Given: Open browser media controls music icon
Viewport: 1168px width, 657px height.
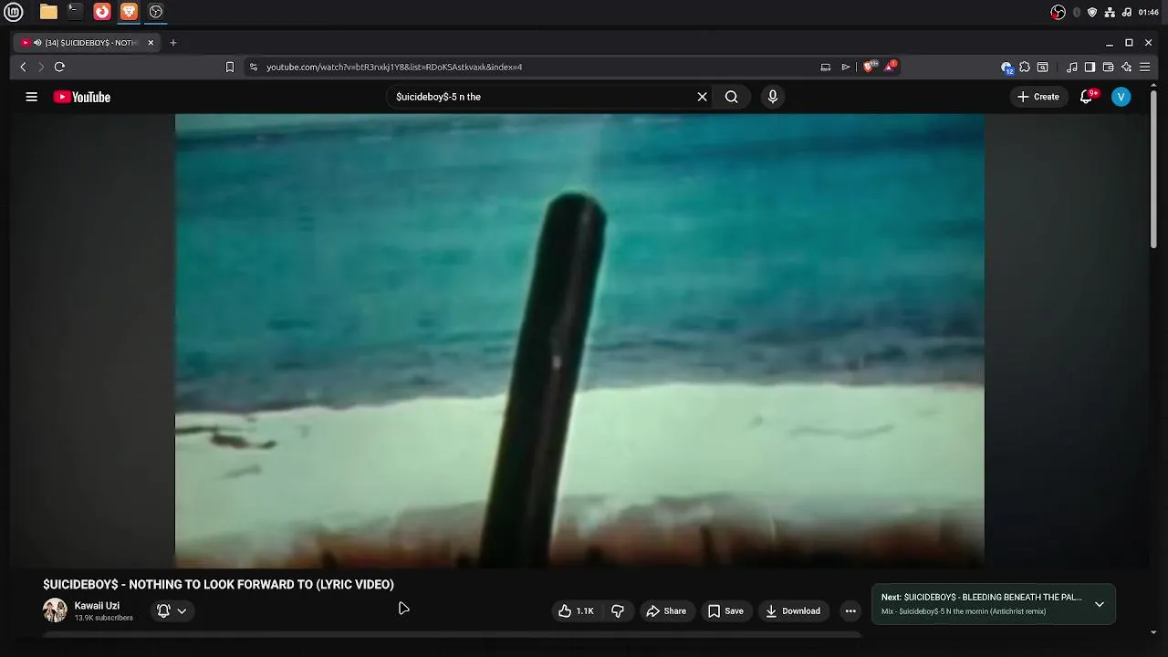Looking at the screenshot, I should coord(1072,67).
